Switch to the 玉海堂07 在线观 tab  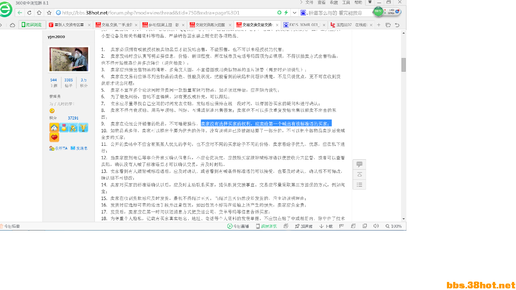[x=351, y=25]
